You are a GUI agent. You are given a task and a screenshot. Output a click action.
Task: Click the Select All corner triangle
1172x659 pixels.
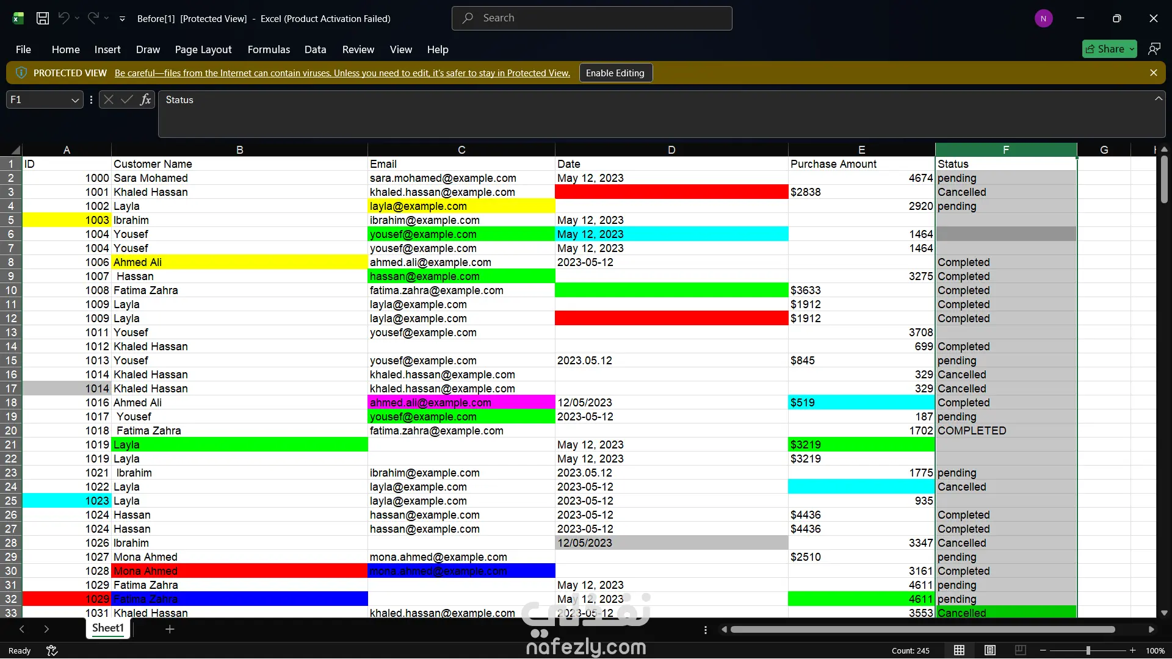pos(15,149)
